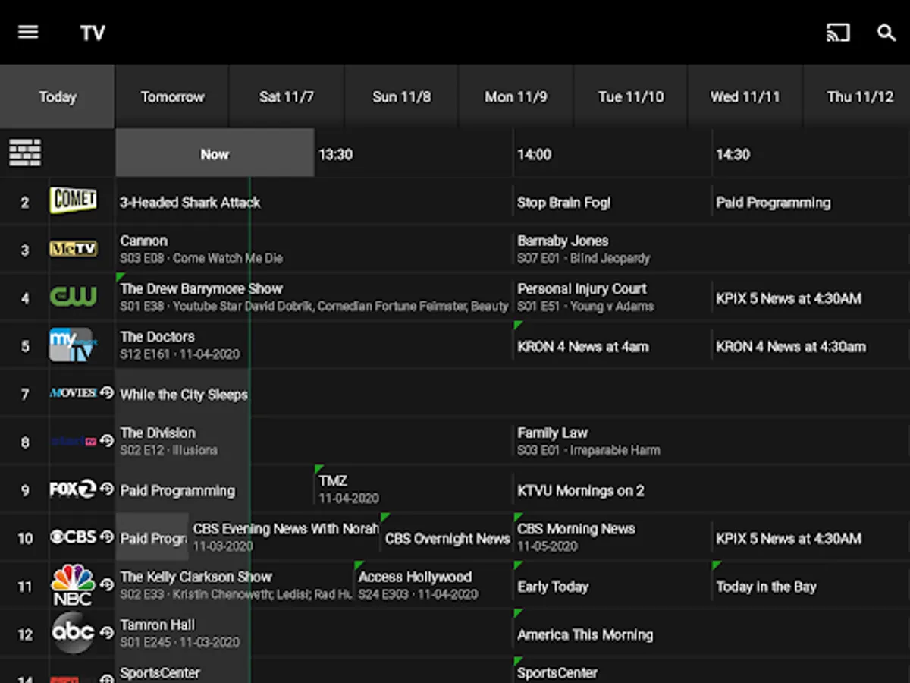The height and width of the screenshot is (683, 910).
Task: Select the CBS channel logo
Action: click(x=73, y=537)
